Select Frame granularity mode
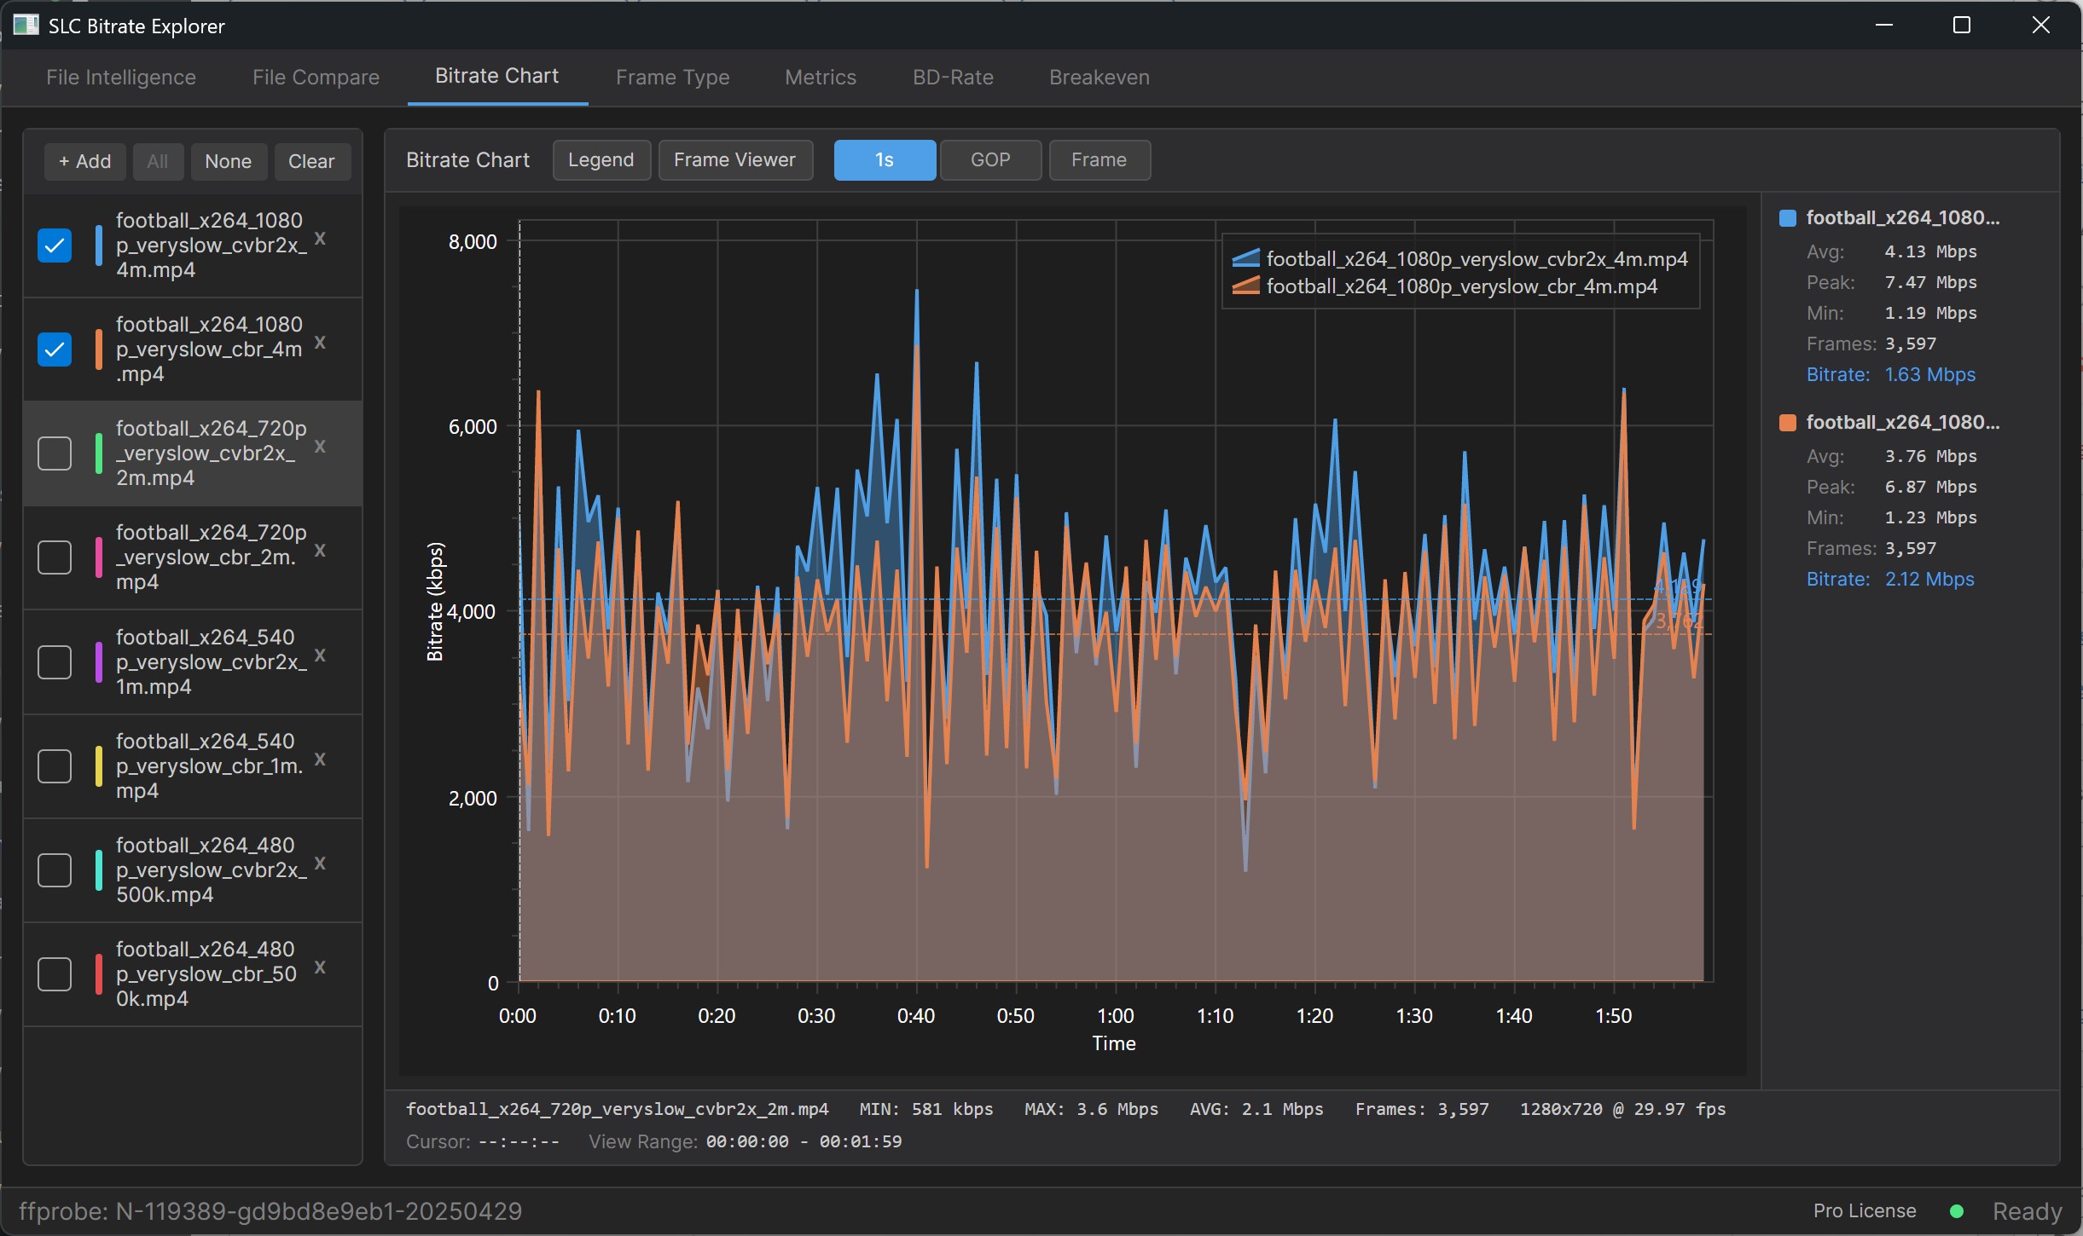Image resolution: width=2083 pixels, height=1236 pixels. pyautogui.click(x=1099, y=160)
